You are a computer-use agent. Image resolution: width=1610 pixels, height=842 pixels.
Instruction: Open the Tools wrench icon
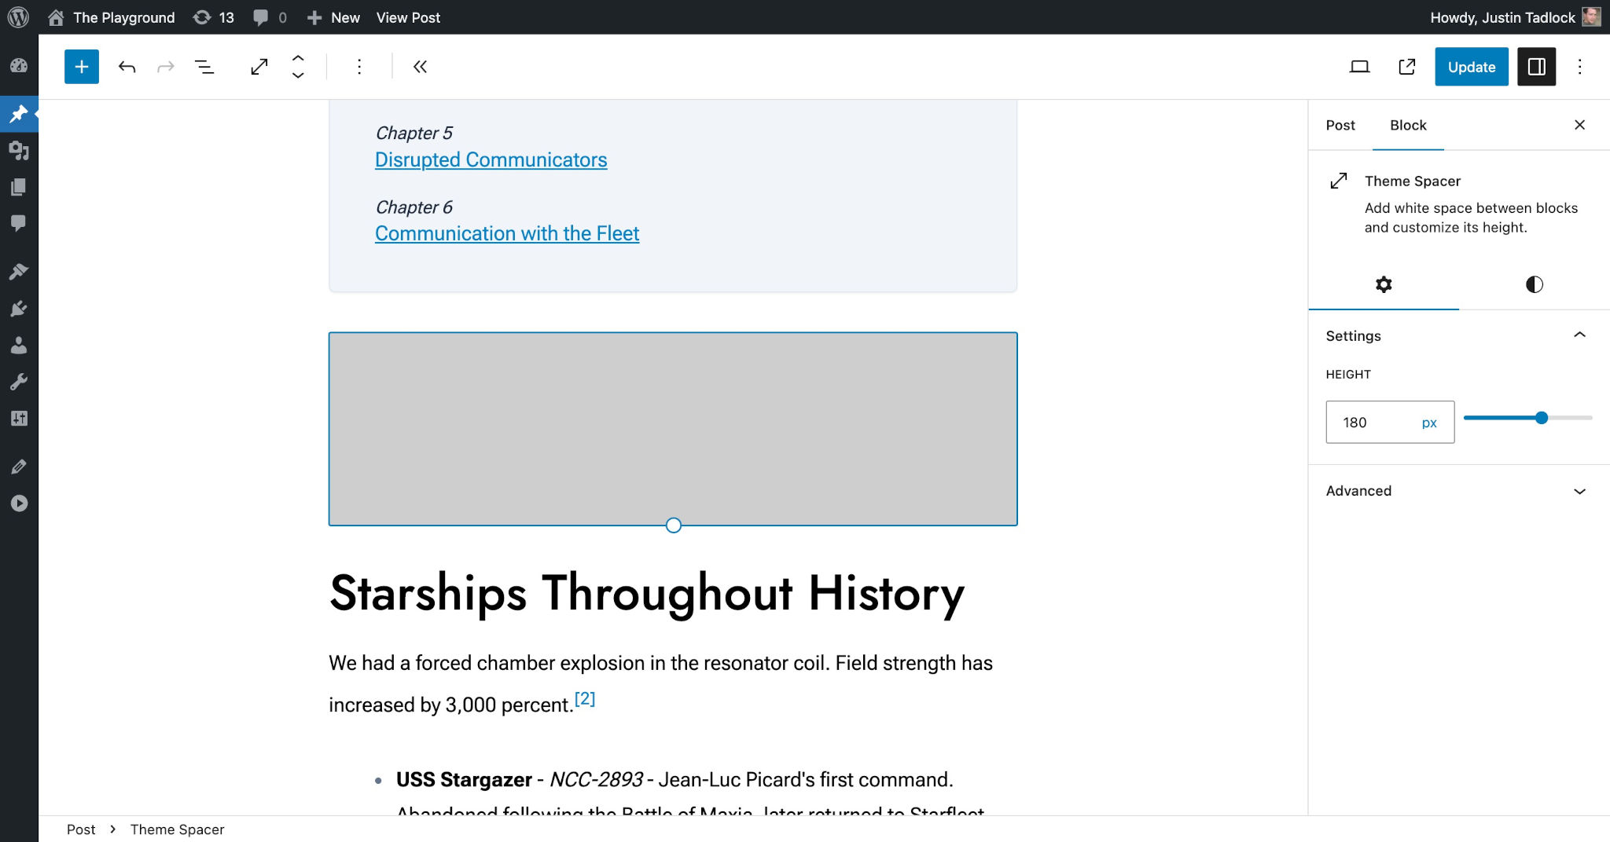tap(20, 382)
